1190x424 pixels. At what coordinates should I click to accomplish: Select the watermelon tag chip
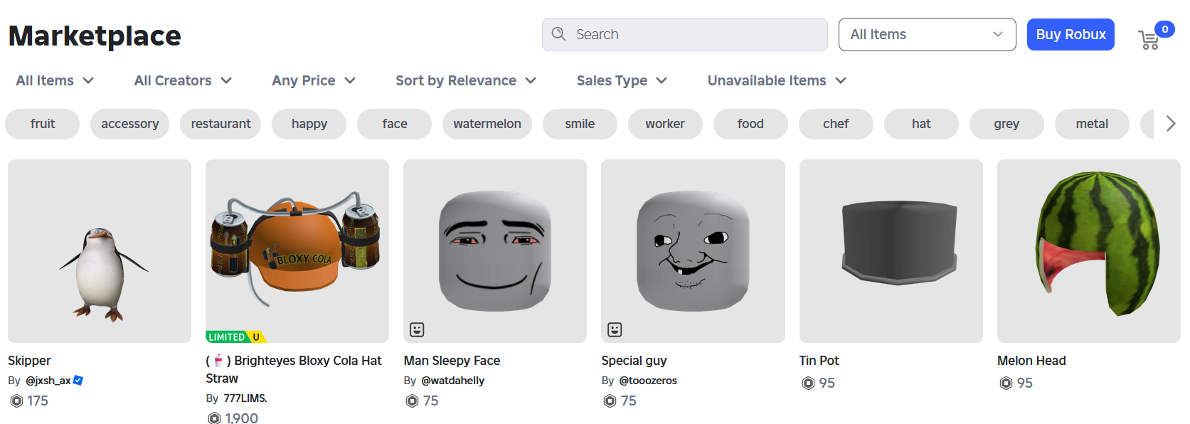click(x=487, y=124)
